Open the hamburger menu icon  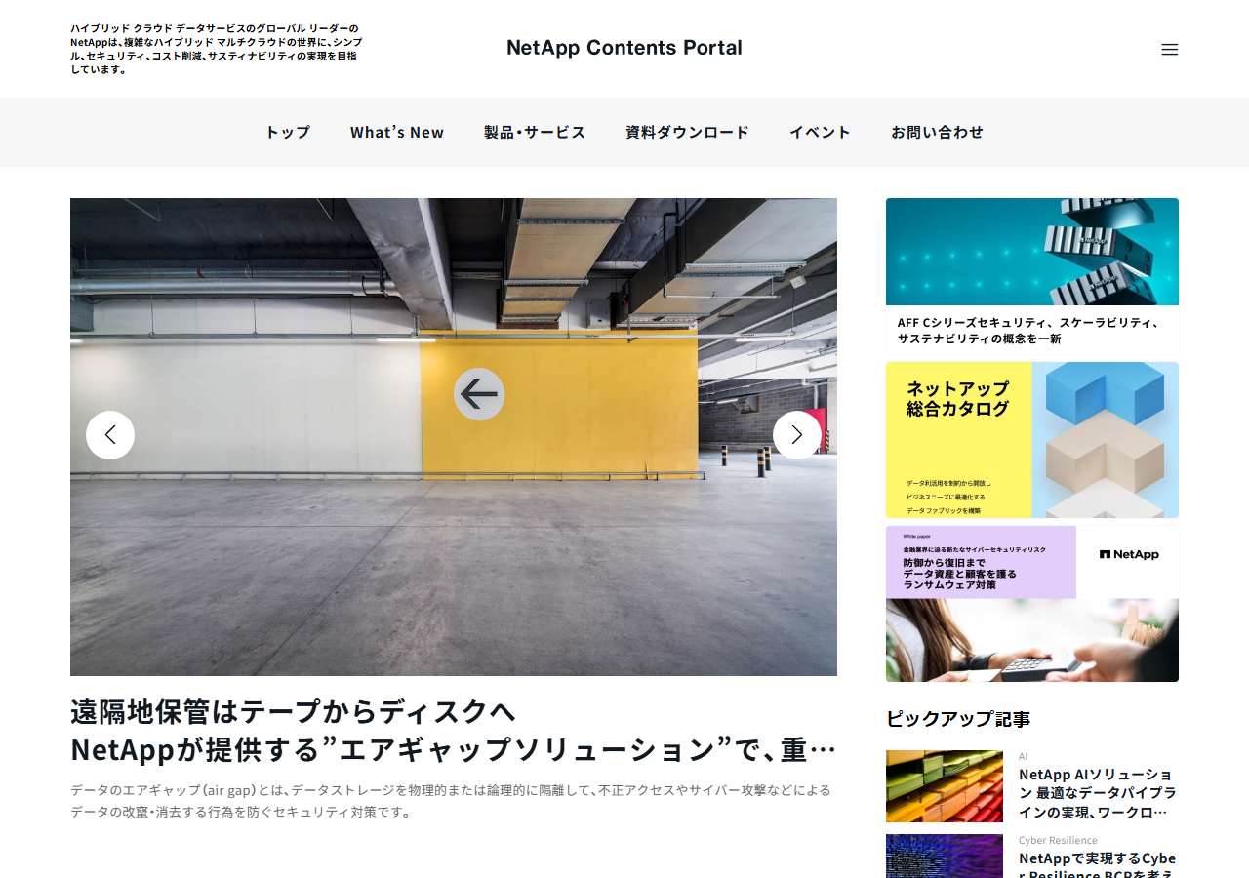(1169, 49)
